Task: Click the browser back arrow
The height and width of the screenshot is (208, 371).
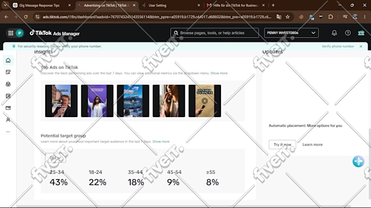Action: pos(7,17)
